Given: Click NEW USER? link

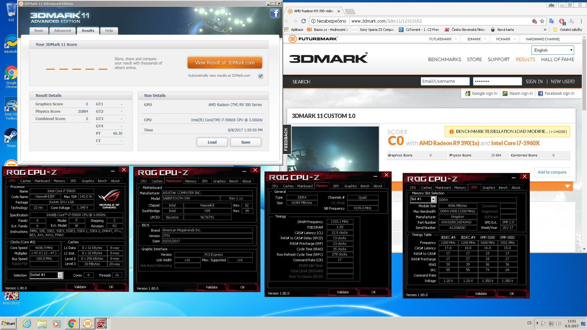Looking at the screenshot, I should pyautogui.click(x=563, y=82).
